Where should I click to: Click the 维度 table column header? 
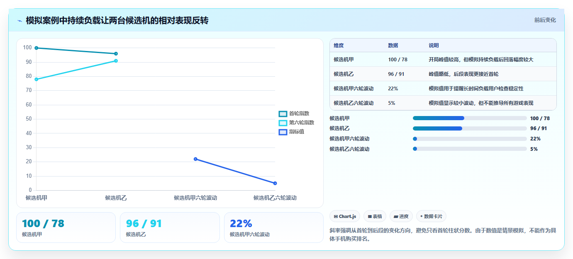coord(339,46)
